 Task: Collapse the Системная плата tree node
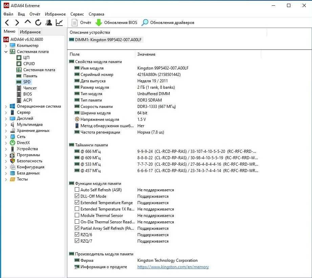tap(6, 52)
